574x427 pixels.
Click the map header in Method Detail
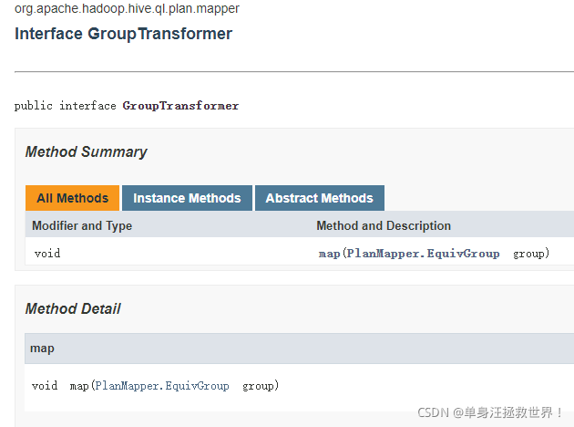(x=42, y=349)
